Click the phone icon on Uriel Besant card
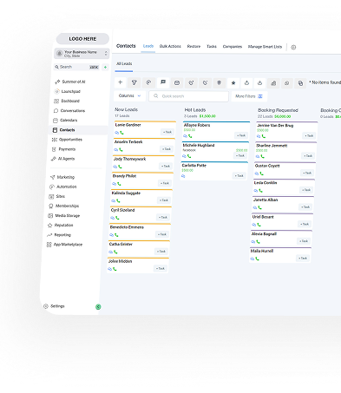The width and height of the screenshot is (341, 393). [x=259, y=225]
